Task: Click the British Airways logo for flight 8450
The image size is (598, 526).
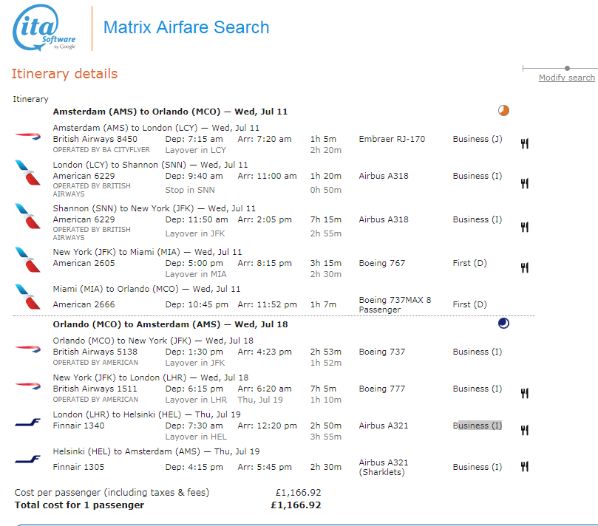Action: click(x=28, y=136)
